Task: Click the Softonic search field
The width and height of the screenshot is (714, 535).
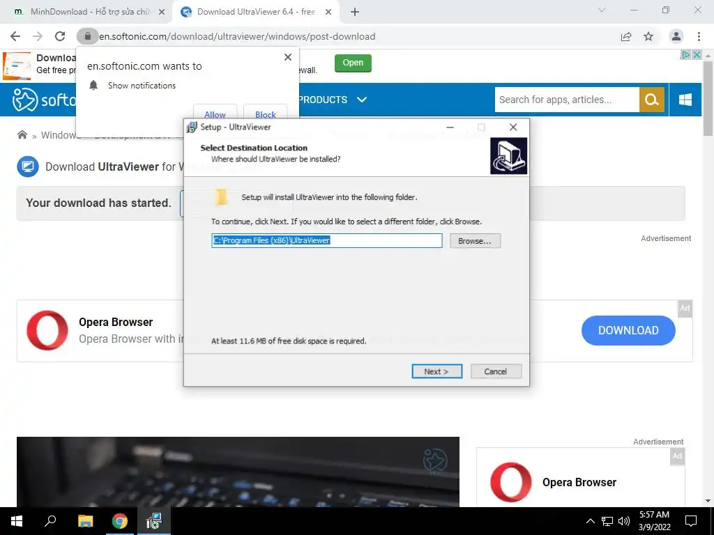Action: (x=567, y=100)
